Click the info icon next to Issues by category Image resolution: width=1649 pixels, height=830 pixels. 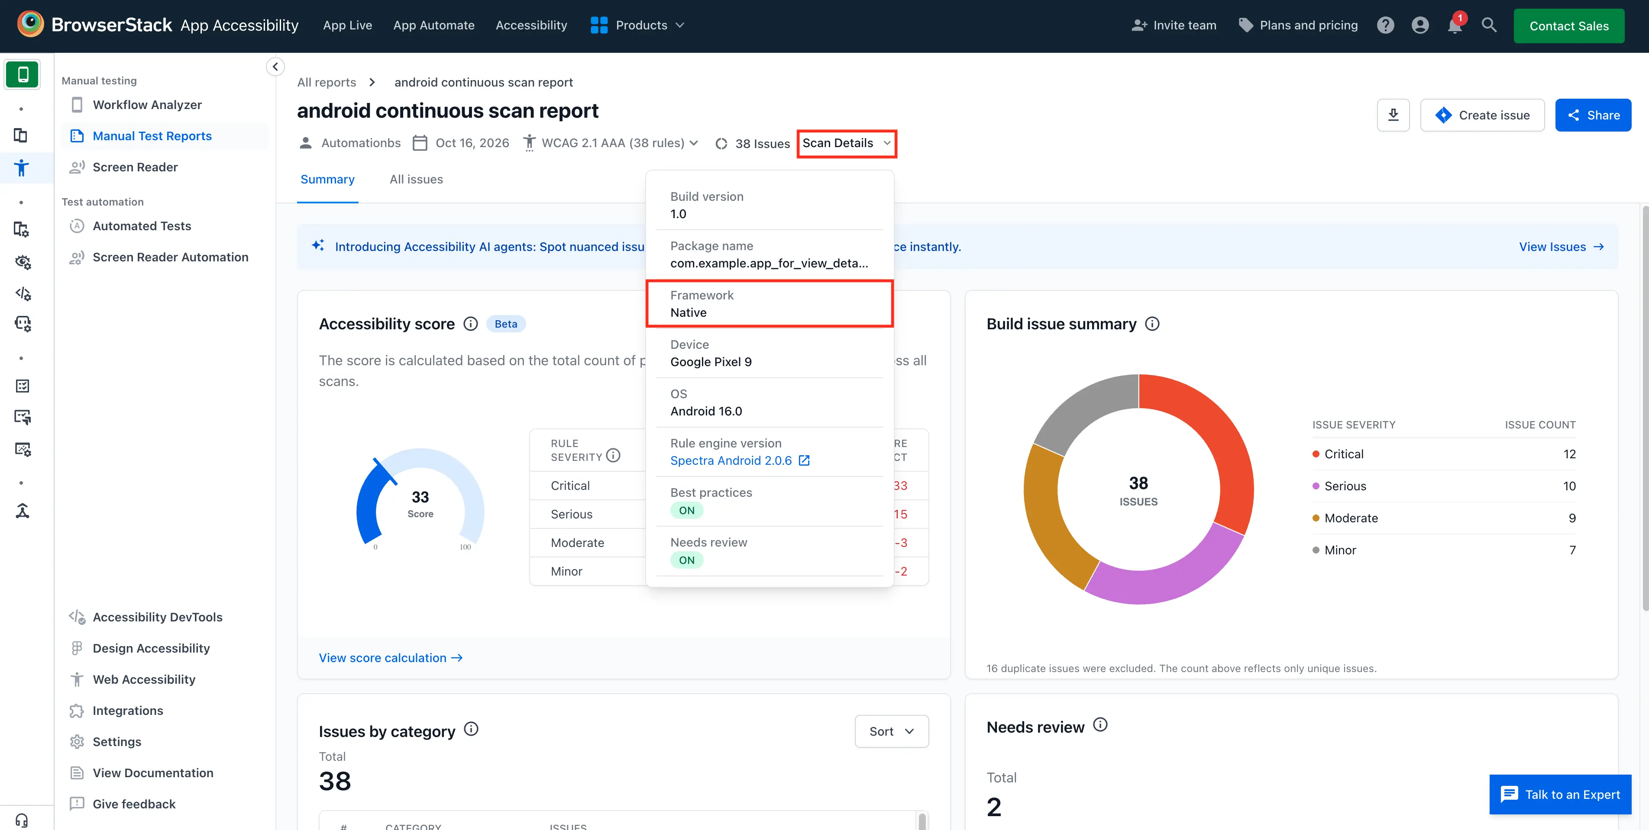click(x=471, y=729)
